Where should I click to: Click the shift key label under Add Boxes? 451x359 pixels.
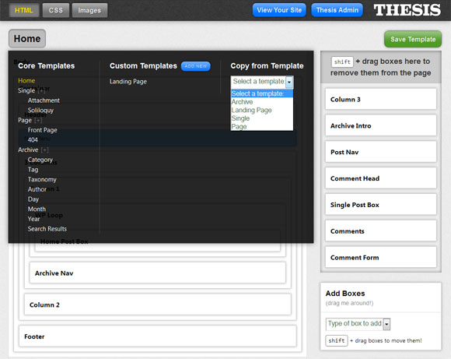[337, 340]
